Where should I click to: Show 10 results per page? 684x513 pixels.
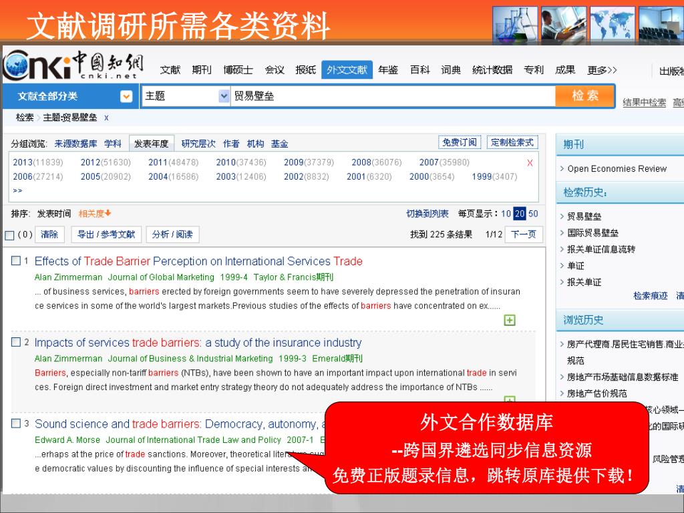[x=506, y=214]
